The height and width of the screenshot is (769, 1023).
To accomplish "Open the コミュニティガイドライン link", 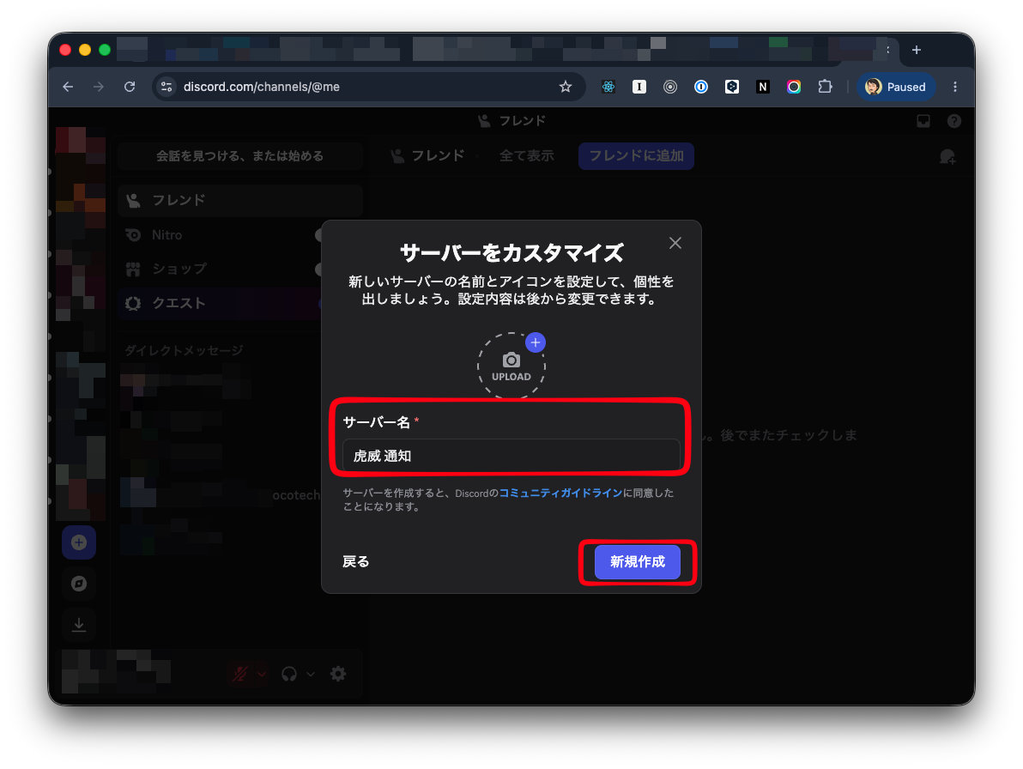I will pos(560,493).
